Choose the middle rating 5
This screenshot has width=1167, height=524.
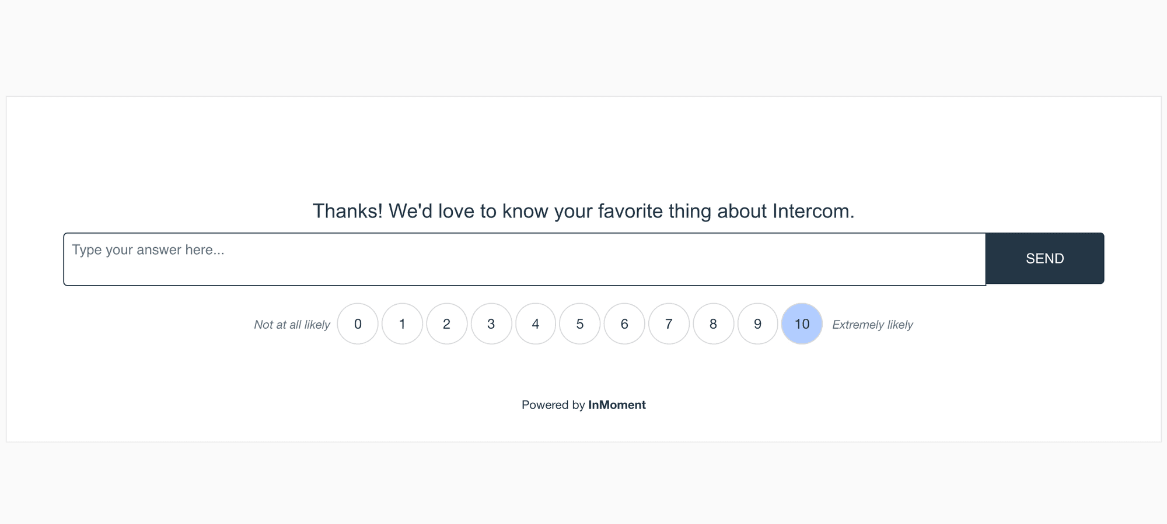[x=580, y=324]
